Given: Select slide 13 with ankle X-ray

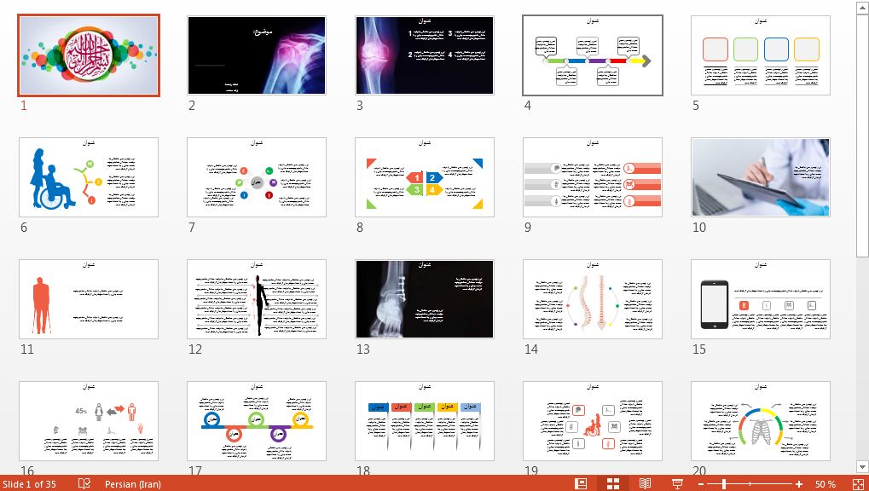Looking at the screenshot, I should 425,299.
